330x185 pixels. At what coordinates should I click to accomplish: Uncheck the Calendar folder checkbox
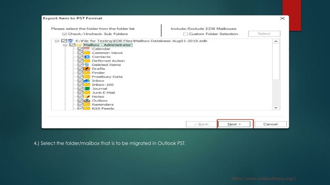coord(80,49)
